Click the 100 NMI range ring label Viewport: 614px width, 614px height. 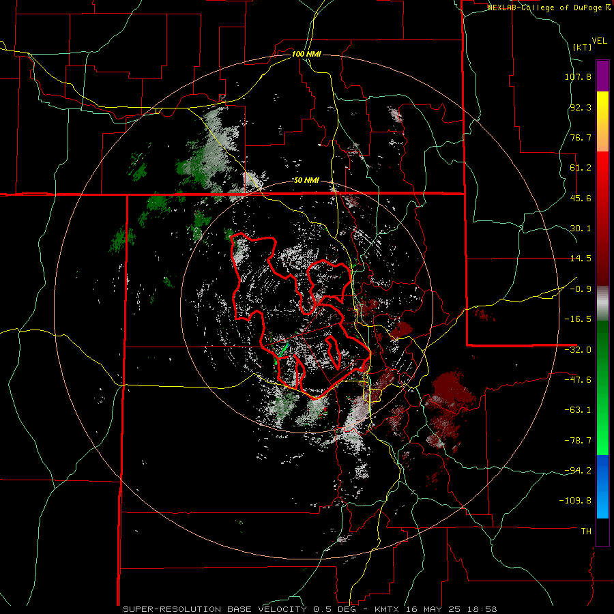point(306,54)
